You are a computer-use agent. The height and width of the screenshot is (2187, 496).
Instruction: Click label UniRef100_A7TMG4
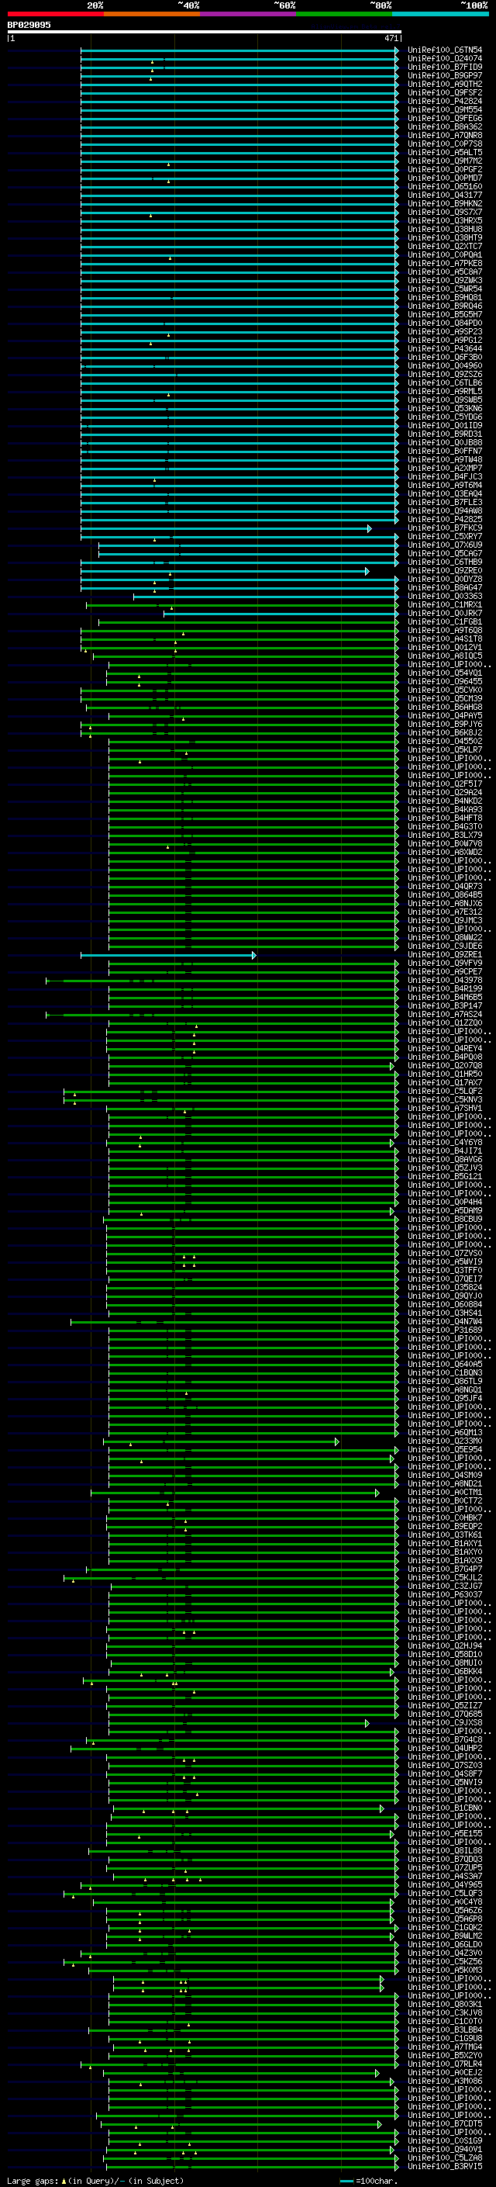pos(445,2047)
